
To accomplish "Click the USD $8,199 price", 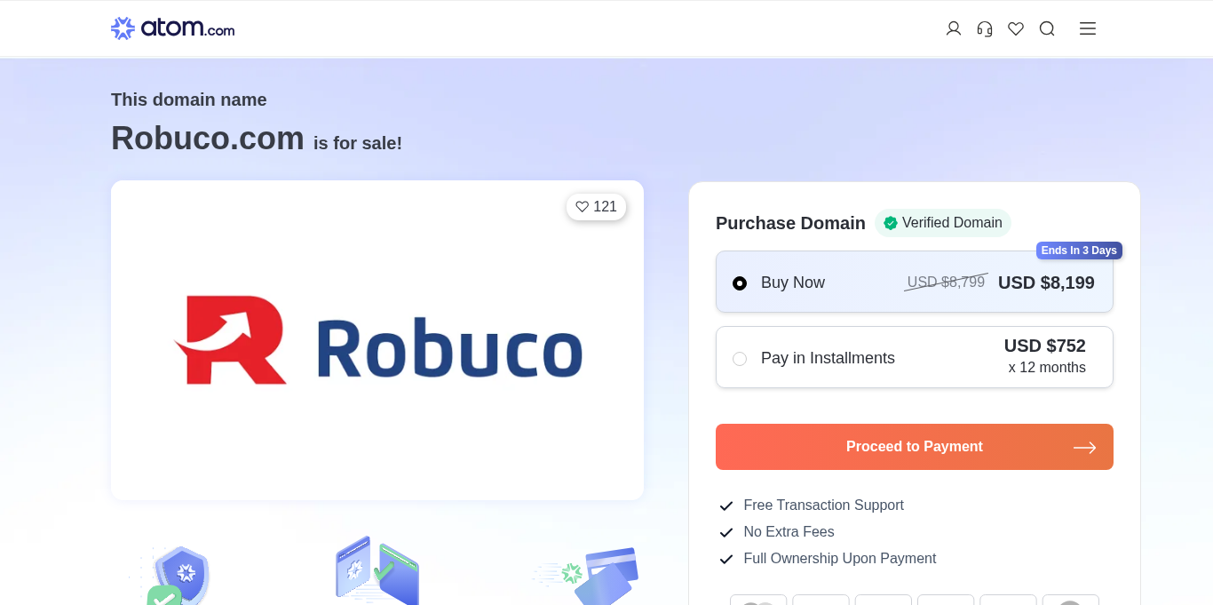I will click(x=1046, y=283).
